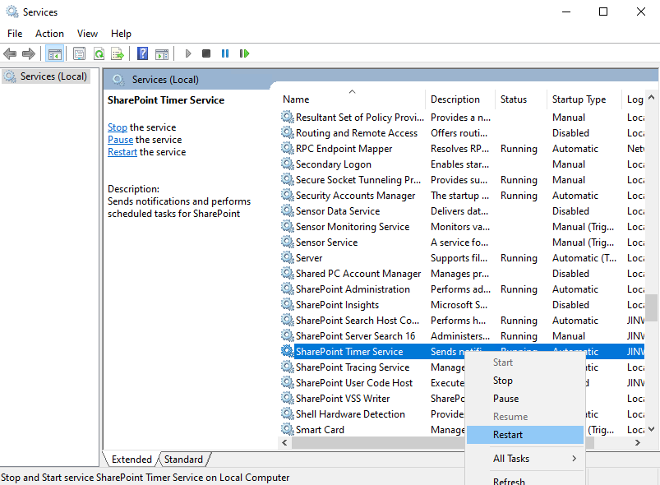Click horizontal scrollbar left arrow

point(285,442)
